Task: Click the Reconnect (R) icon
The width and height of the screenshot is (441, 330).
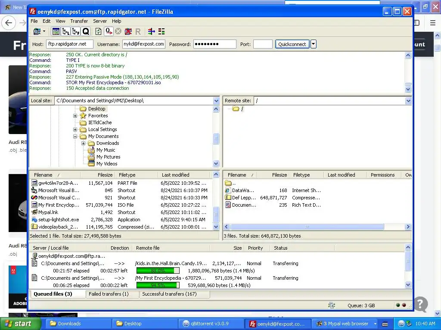Action: 138,31
